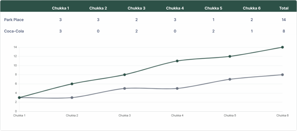Click Coca-Cola data point at Chukka 3

tap(124, 88)
